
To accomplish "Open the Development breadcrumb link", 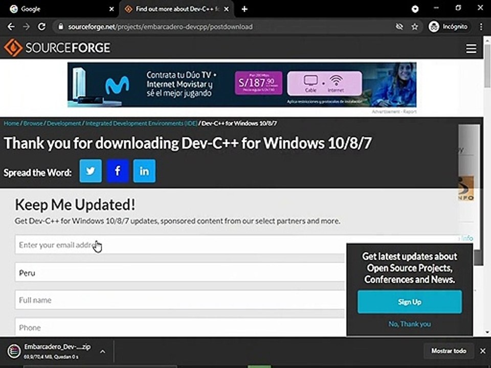I will coord(64,123).
